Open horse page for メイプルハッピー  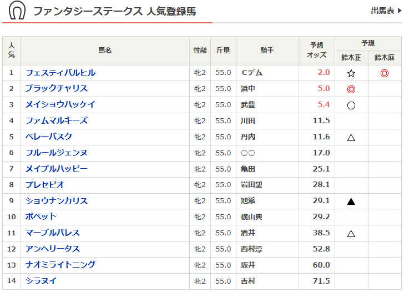(57, 169)
